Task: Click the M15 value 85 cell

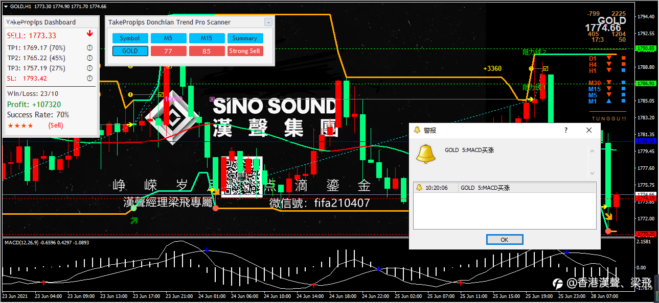Action: click(207, 51)
